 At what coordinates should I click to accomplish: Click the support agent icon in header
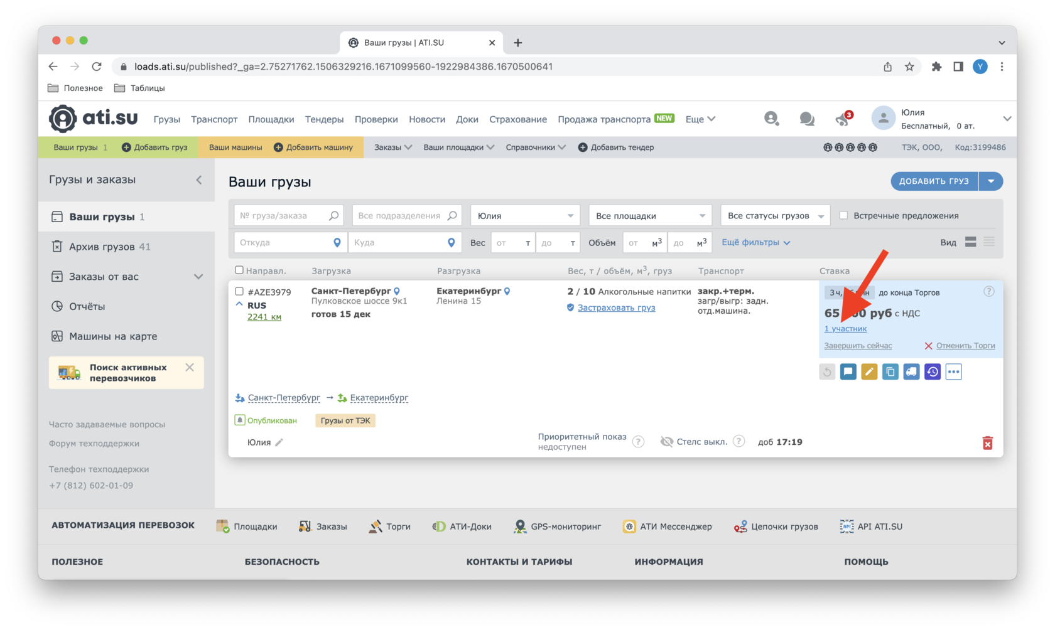[771, 119]
